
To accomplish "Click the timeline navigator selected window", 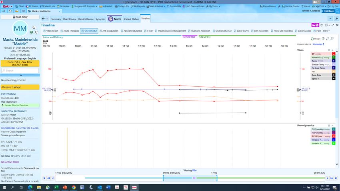I will click(x=190, y=178).
